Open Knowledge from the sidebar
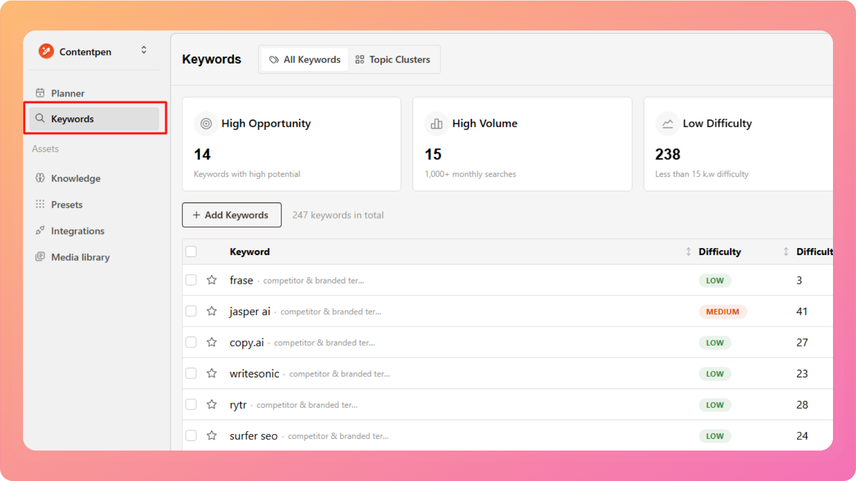This screenshot has height=481, width=856. [75, 179]
